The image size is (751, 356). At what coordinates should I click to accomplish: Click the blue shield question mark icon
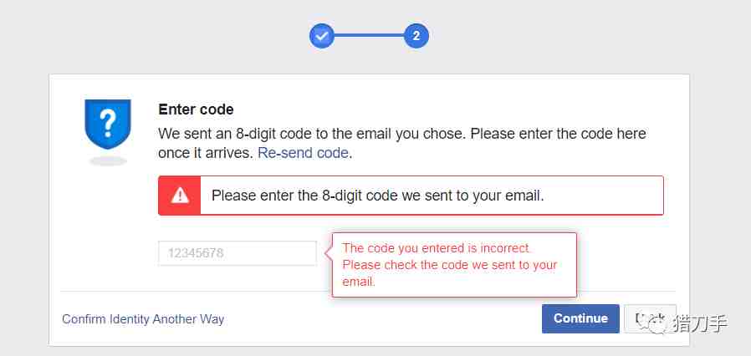click(108, 125)
